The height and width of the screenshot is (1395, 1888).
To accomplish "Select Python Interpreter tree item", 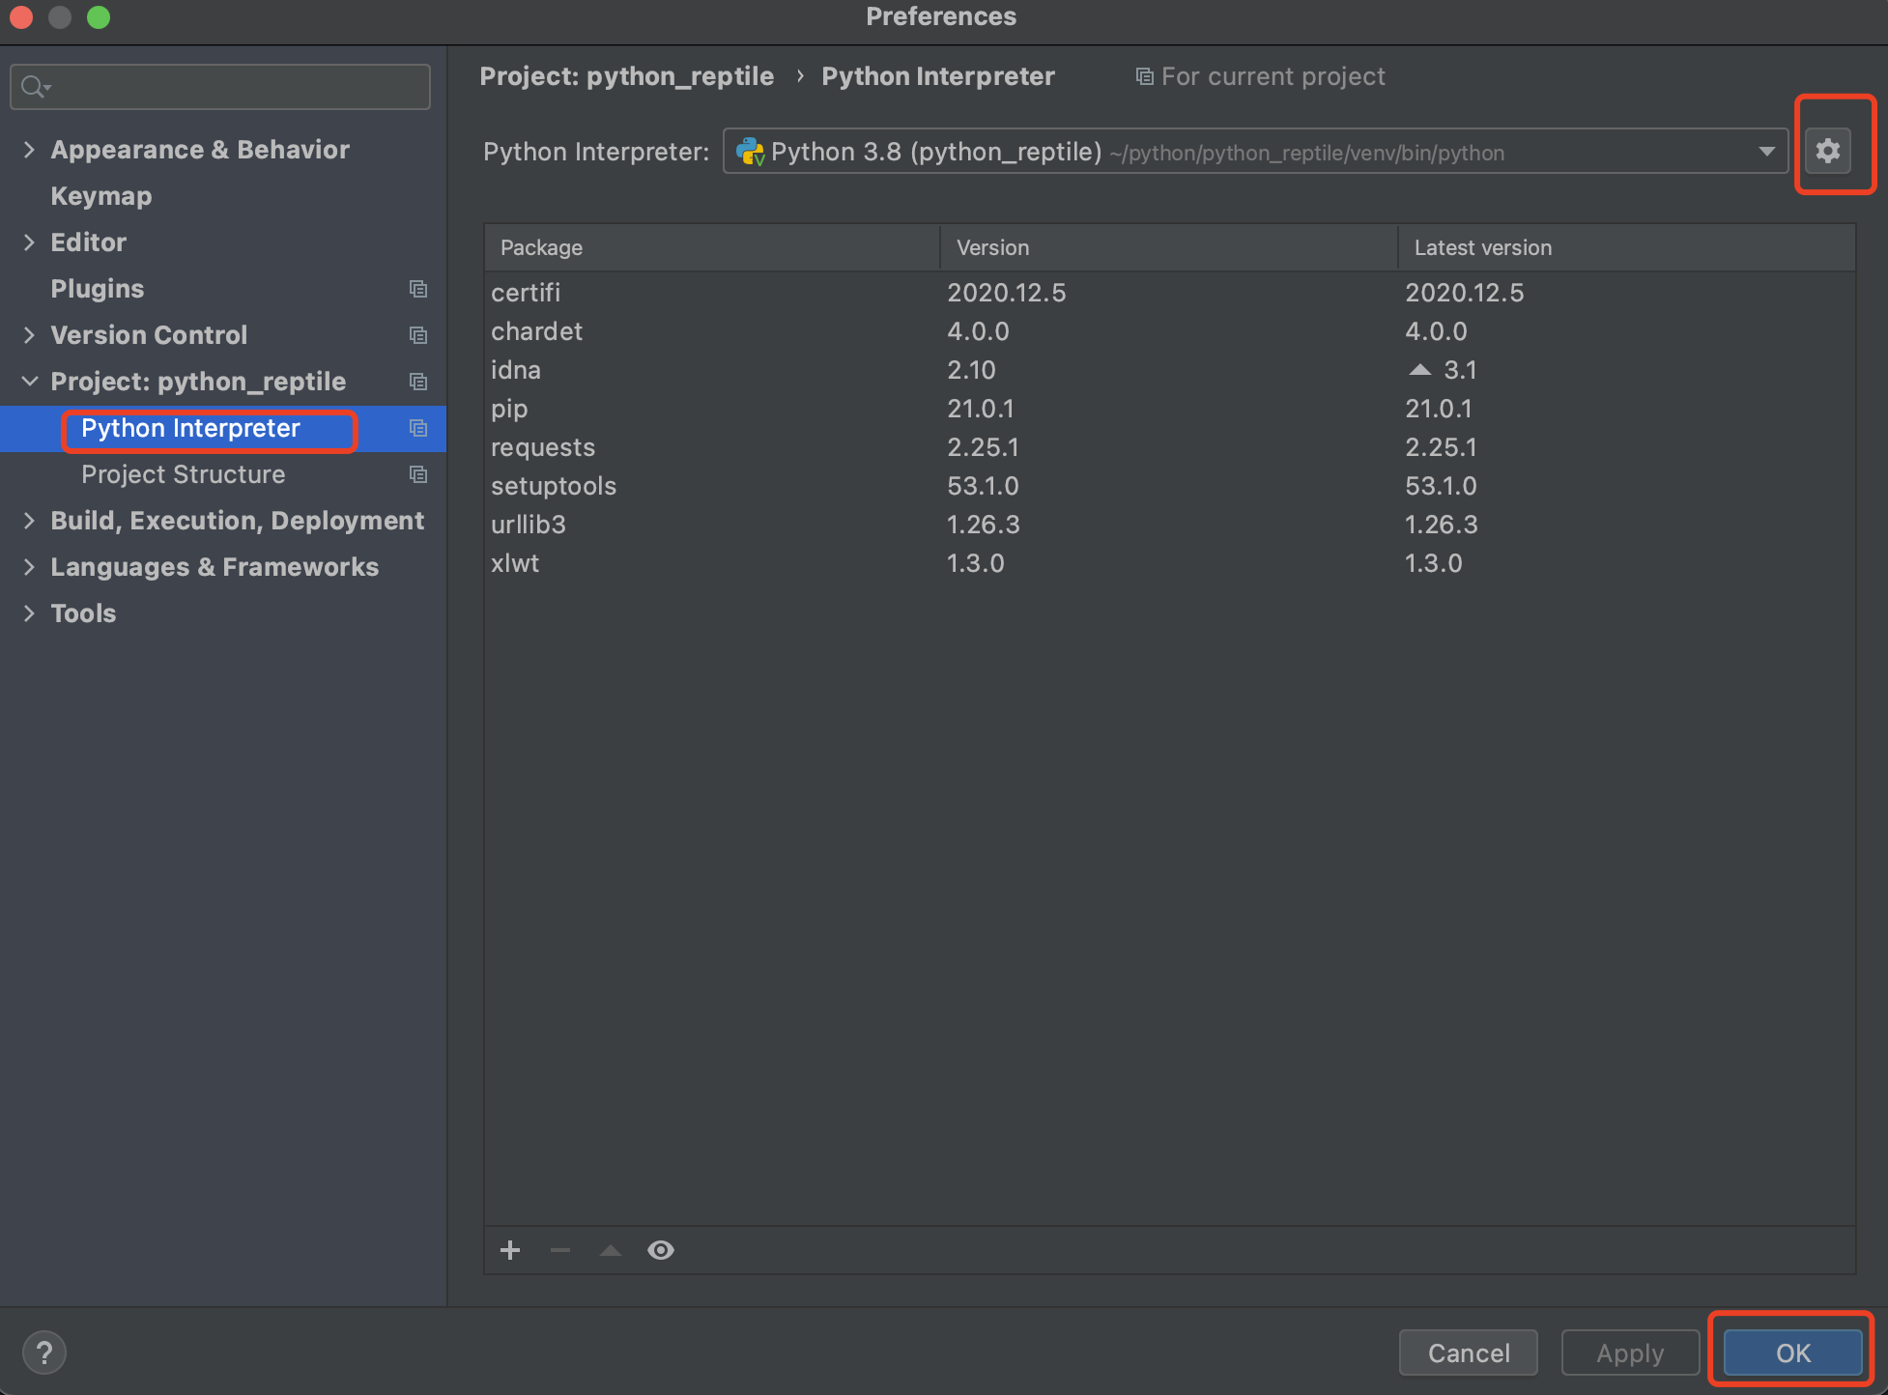I will coord(190,428).
